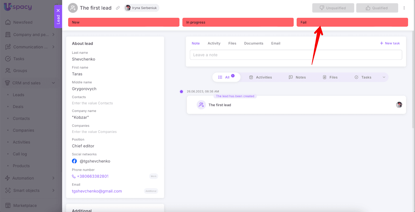
Task: Click the Uspacy logo
Action: (18, 7)
